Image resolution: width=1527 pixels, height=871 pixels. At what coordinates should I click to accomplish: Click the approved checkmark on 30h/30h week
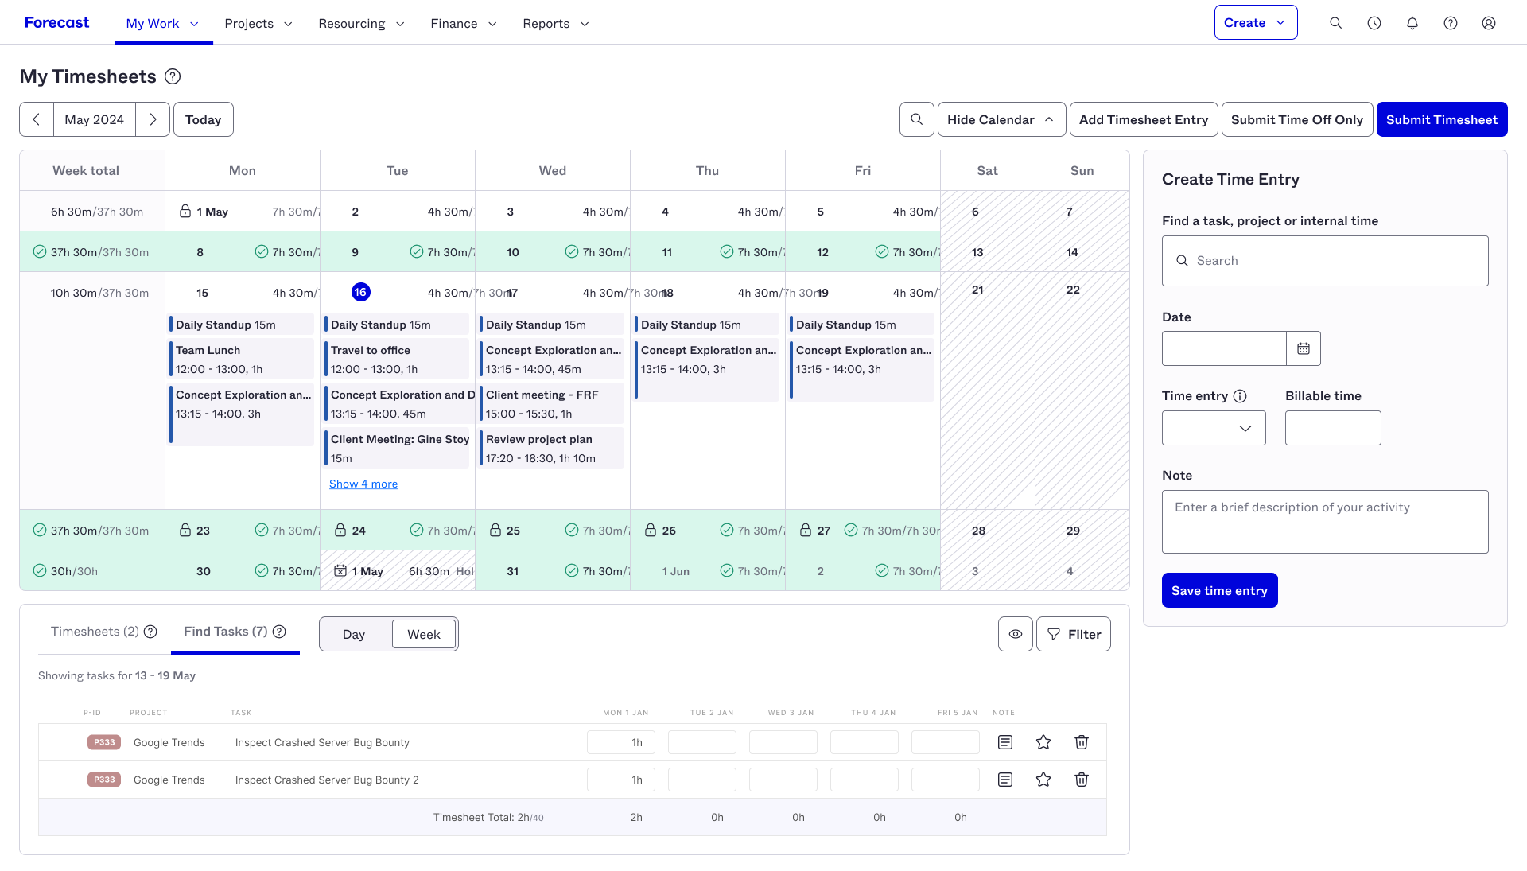[x=40, y=571]
